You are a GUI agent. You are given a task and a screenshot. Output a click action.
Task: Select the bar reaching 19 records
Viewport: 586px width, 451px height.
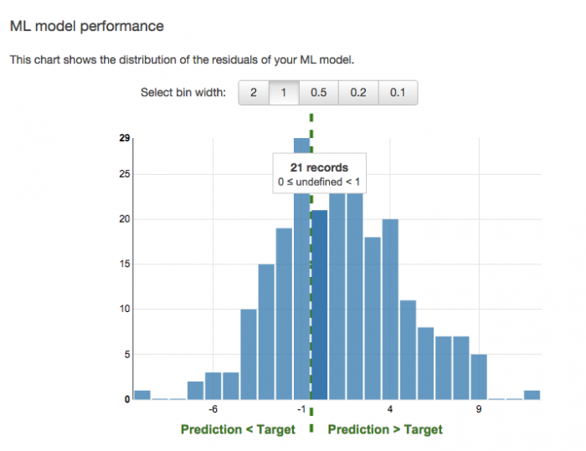tap(284, 314)
